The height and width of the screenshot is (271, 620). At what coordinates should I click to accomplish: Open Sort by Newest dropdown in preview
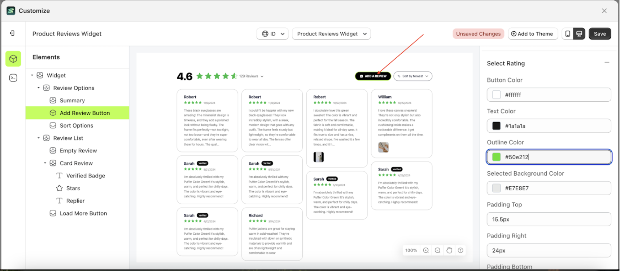pos(413,76)
